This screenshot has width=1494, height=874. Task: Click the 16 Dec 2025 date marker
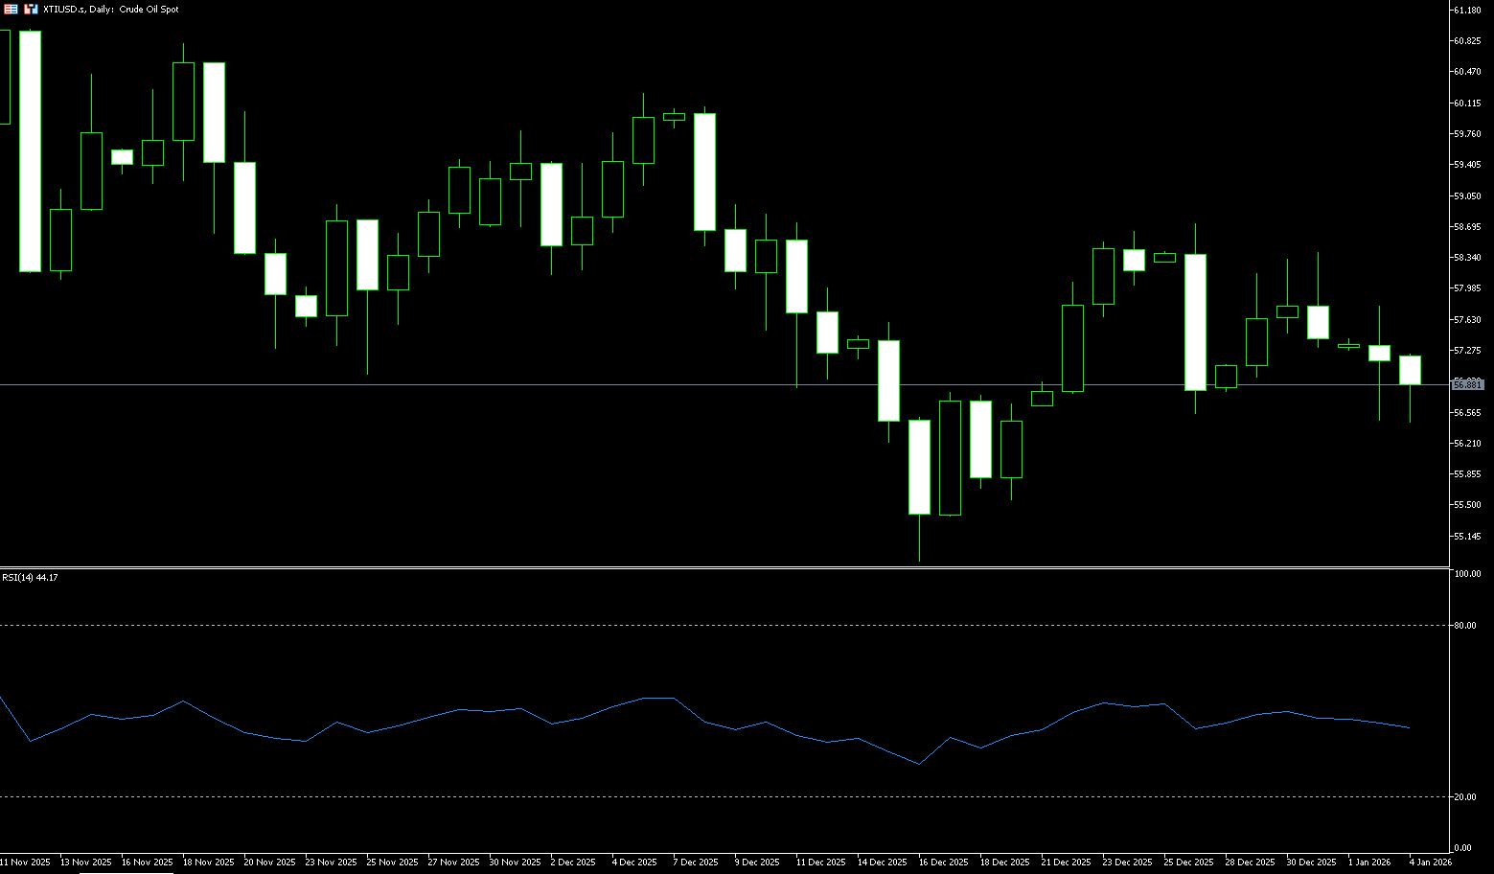(x=942, y=862)
